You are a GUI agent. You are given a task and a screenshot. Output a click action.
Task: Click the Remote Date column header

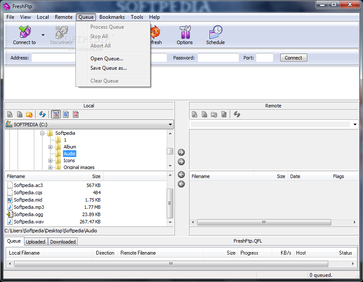coord(309,176)
